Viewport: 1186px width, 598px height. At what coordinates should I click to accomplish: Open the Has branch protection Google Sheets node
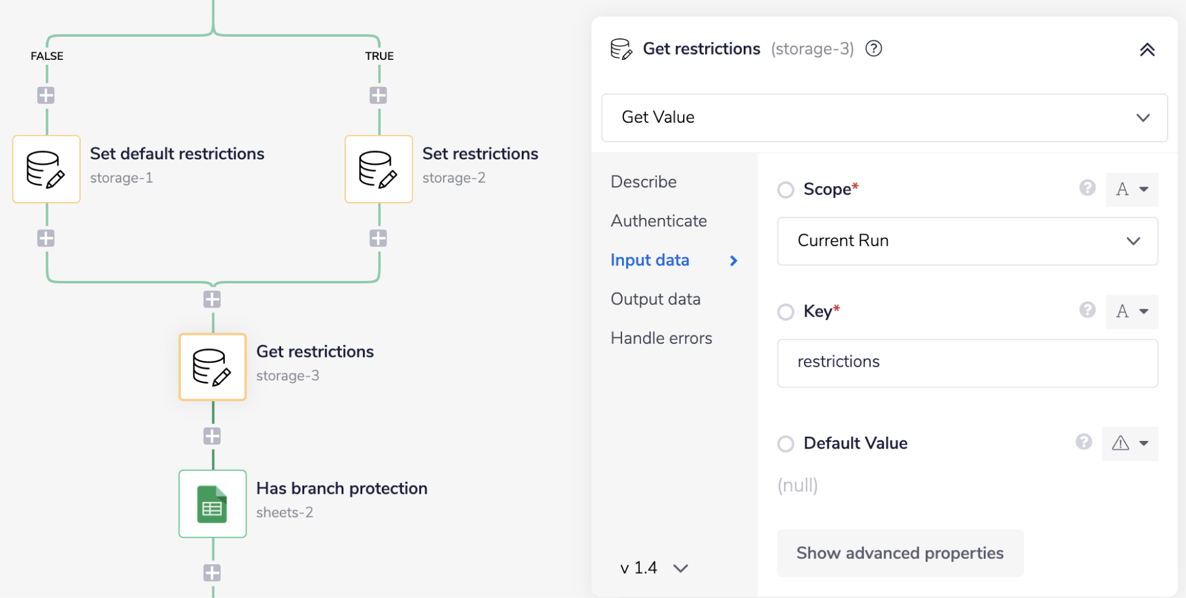[212, 504]
